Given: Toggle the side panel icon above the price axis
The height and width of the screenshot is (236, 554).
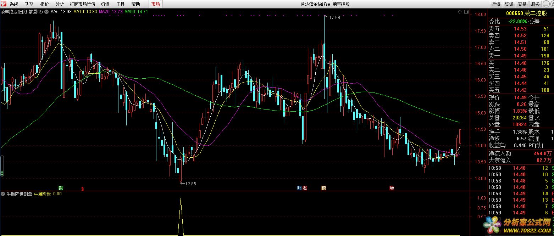Looking at the screenshot, I should [x=466, y=12].
